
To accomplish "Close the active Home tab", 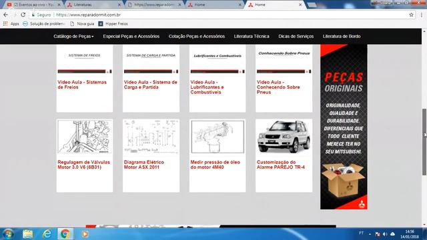I will [x=300, y=5].
